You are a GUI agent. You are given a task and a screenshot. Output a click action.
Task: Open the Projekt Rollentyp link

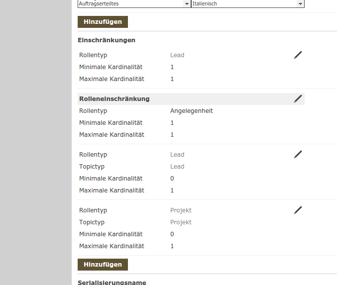click(181, 210)
